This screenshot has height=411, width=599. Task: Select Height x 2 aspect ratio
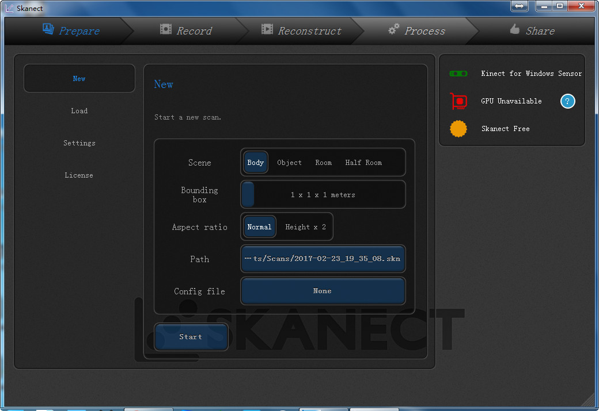coord(306,227)
